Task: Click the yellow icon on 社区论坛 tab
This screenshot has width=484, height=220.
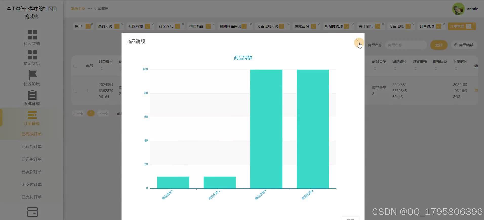Action: (x=178, y=26)
